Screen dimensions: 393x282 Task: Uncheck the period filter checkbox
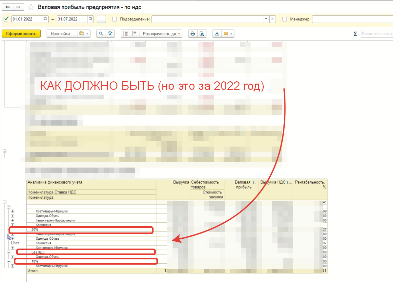point(6,19)
